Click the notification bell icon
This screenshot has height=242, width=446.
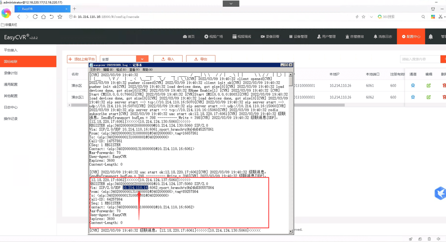[431, 37]
